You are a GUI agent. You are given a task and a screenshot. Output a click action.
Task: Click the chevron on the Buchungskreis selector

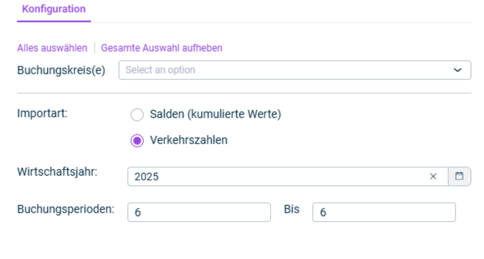click(458, 70)
